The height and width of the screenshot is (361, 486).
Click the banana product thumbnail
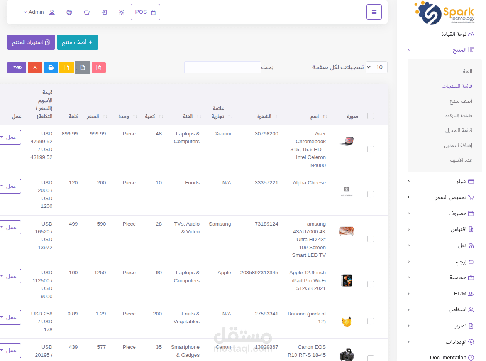point(347,322)
